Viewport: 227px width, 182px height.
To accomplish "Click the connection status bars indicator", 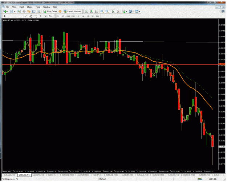I will 200,179.
